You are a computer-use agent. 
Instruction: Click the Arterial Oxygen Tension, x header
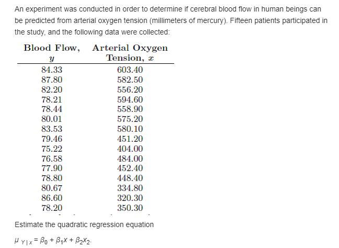tap(130, 53)
